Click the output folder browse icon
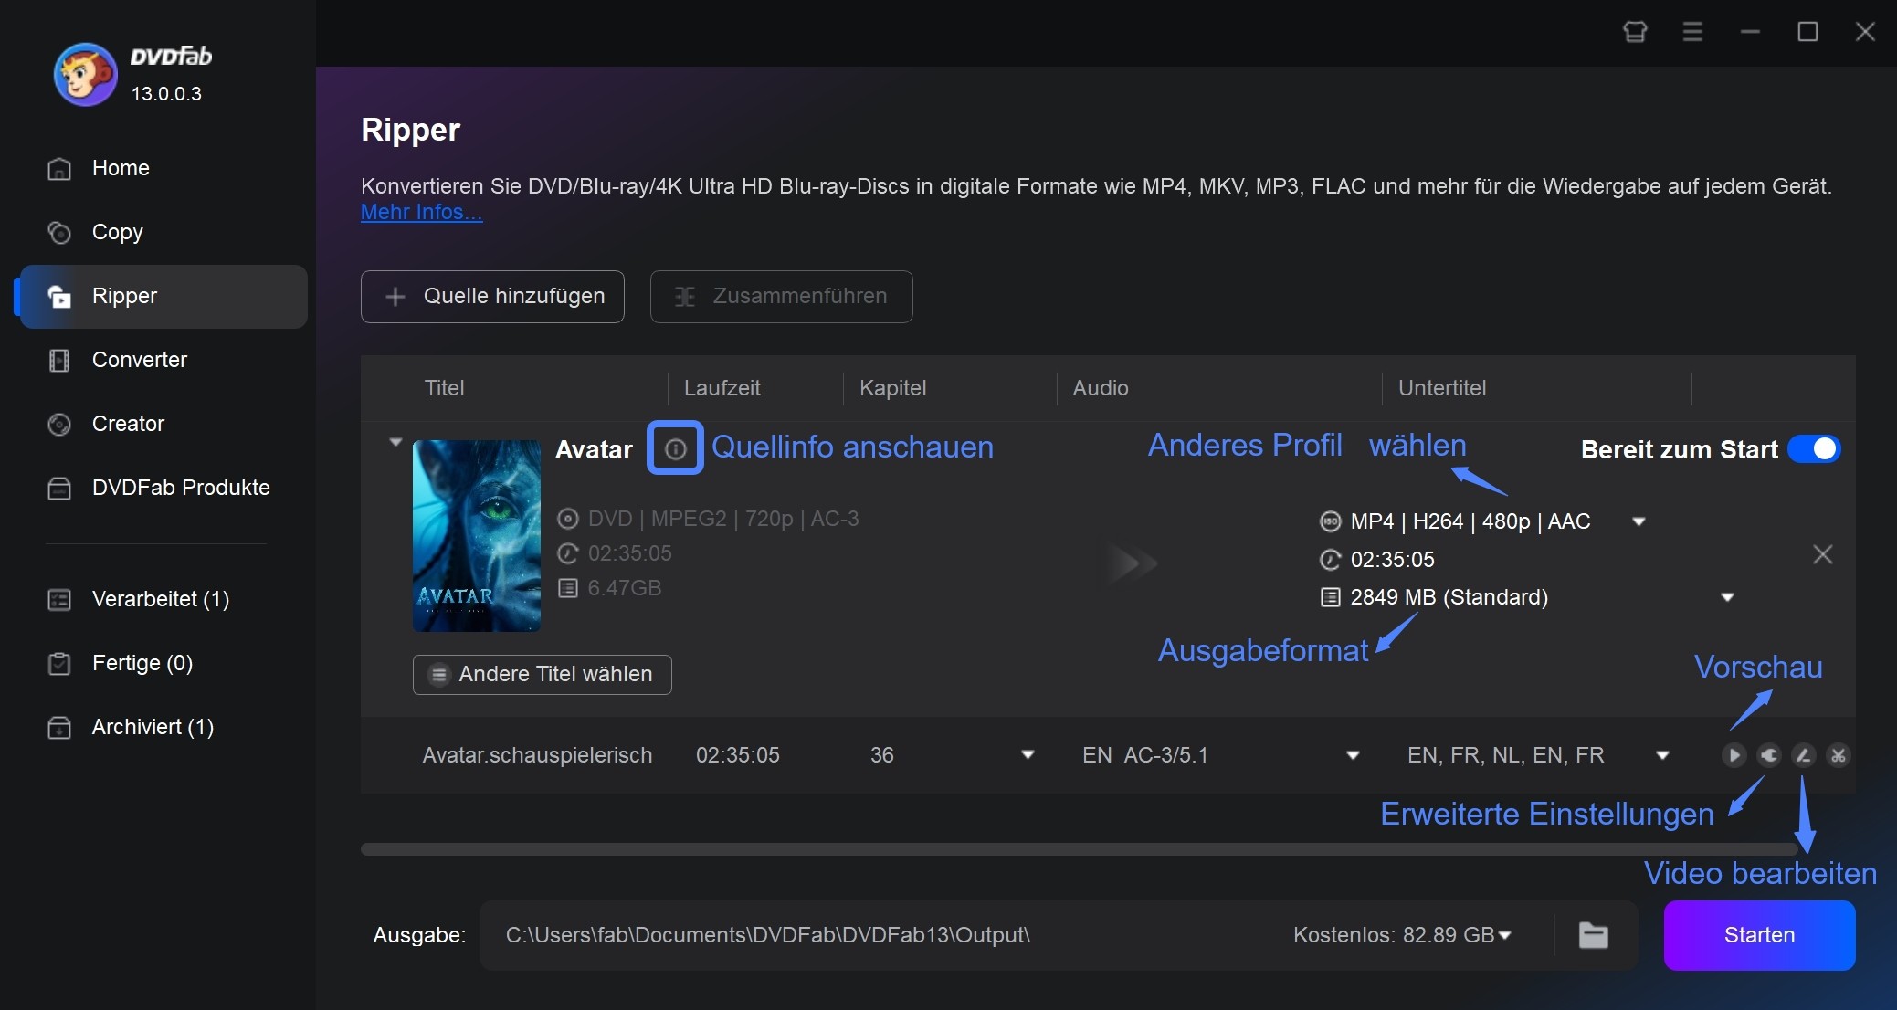 (1595, 935)
